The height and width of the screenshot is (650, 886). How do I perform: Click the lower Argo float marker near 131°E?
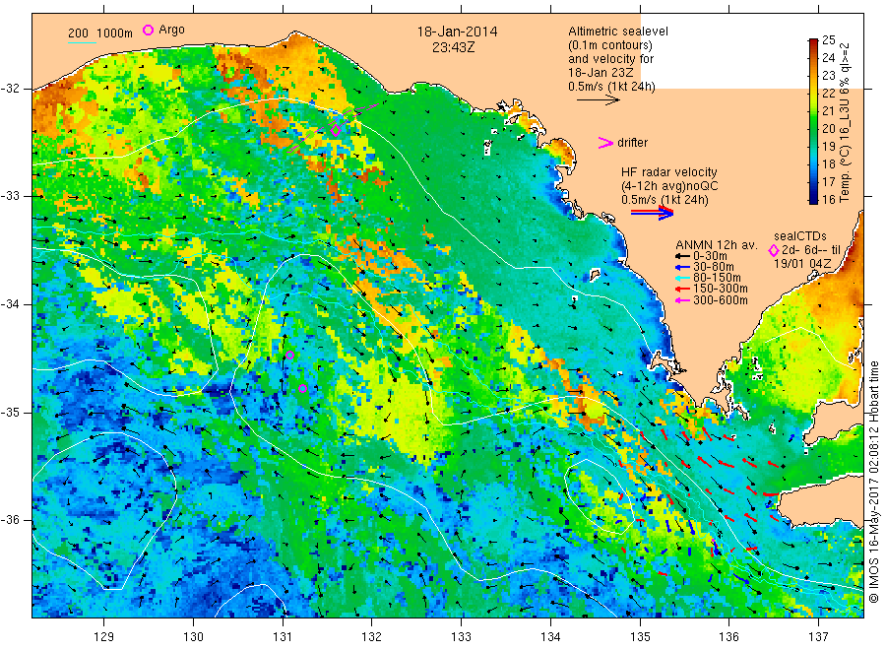tap(302, 388)
